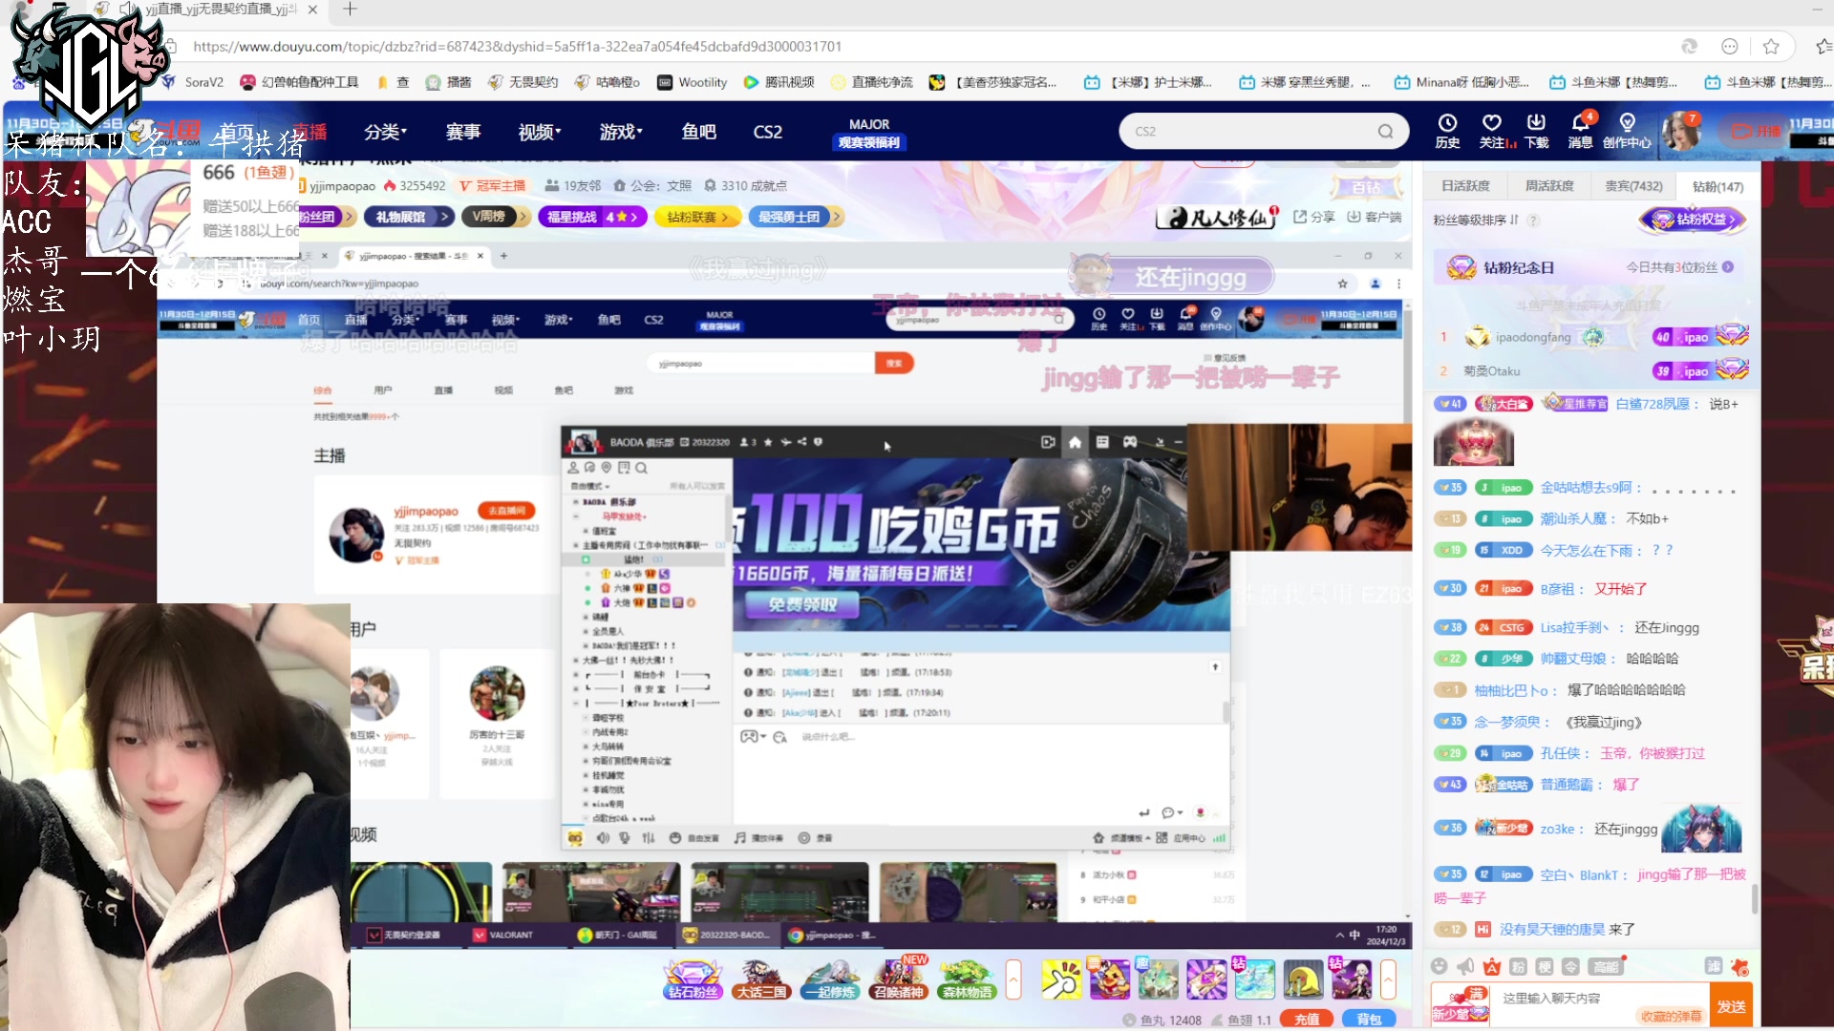
Task: Expand the 视频 dropdown in nav bar
Action: (x=540, y=132)
